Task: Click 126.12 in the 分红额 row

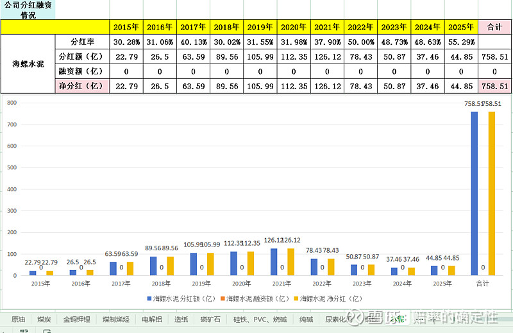Action: tap(327, 56)
